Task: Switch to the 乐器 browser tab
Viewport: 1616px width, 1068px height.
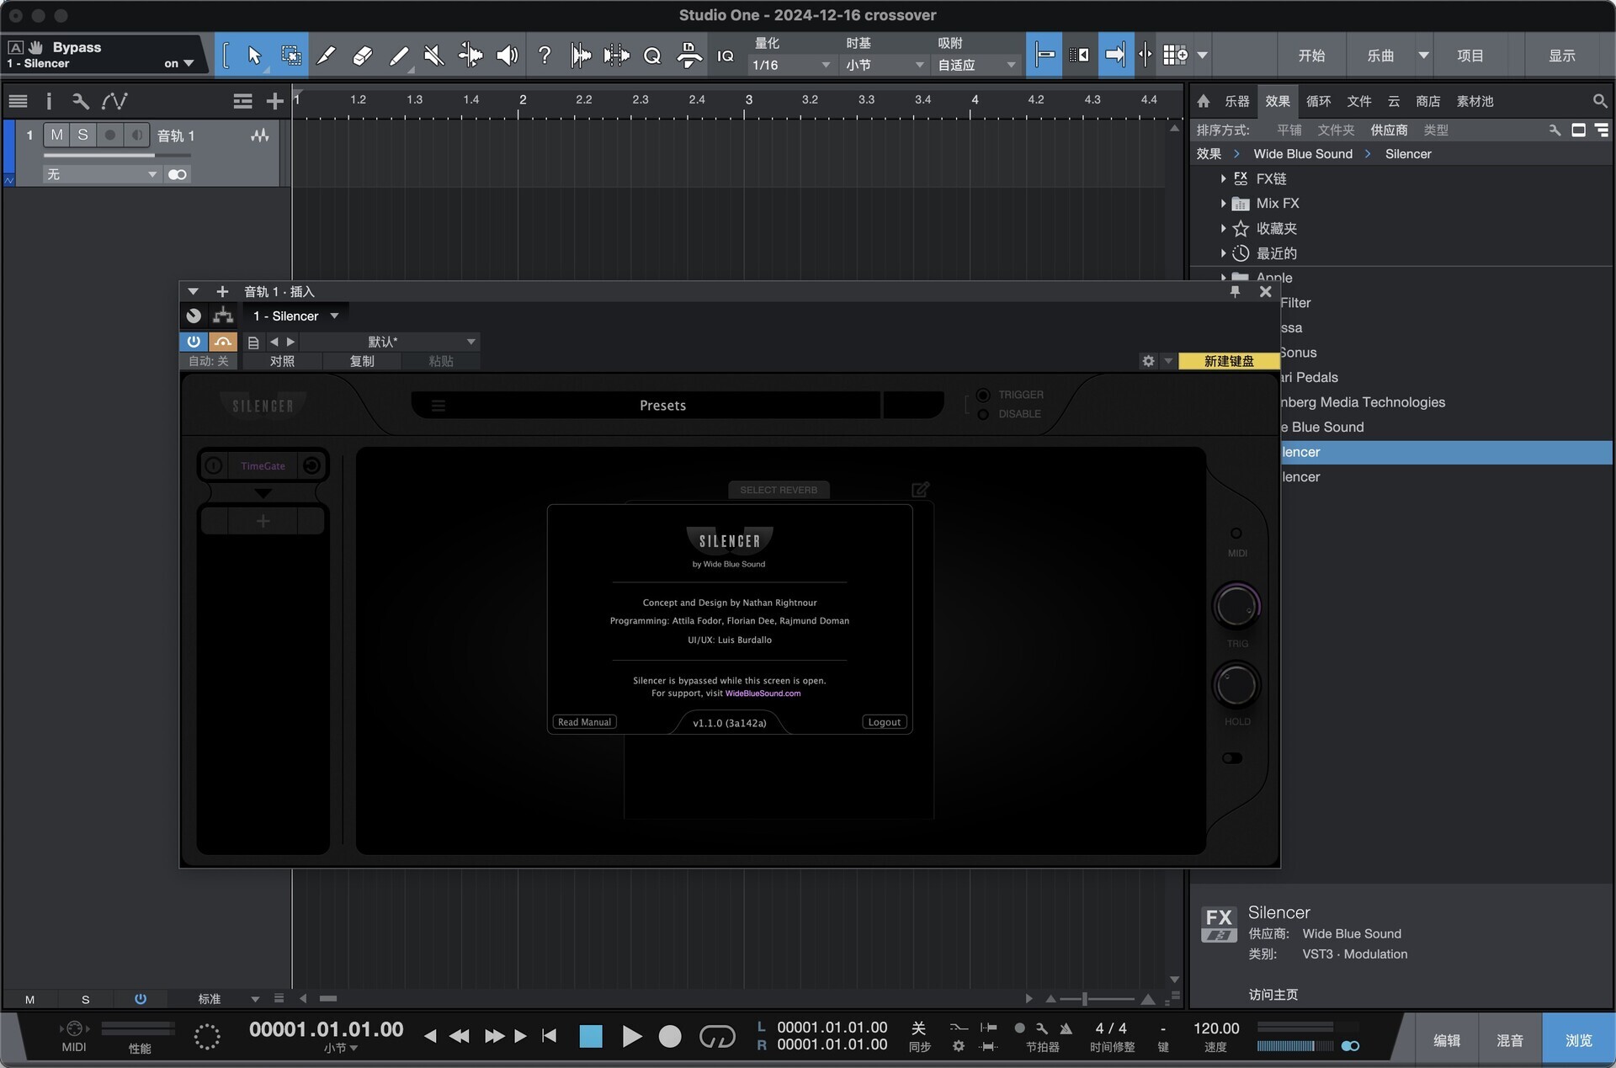Action: pos(1236,101)
